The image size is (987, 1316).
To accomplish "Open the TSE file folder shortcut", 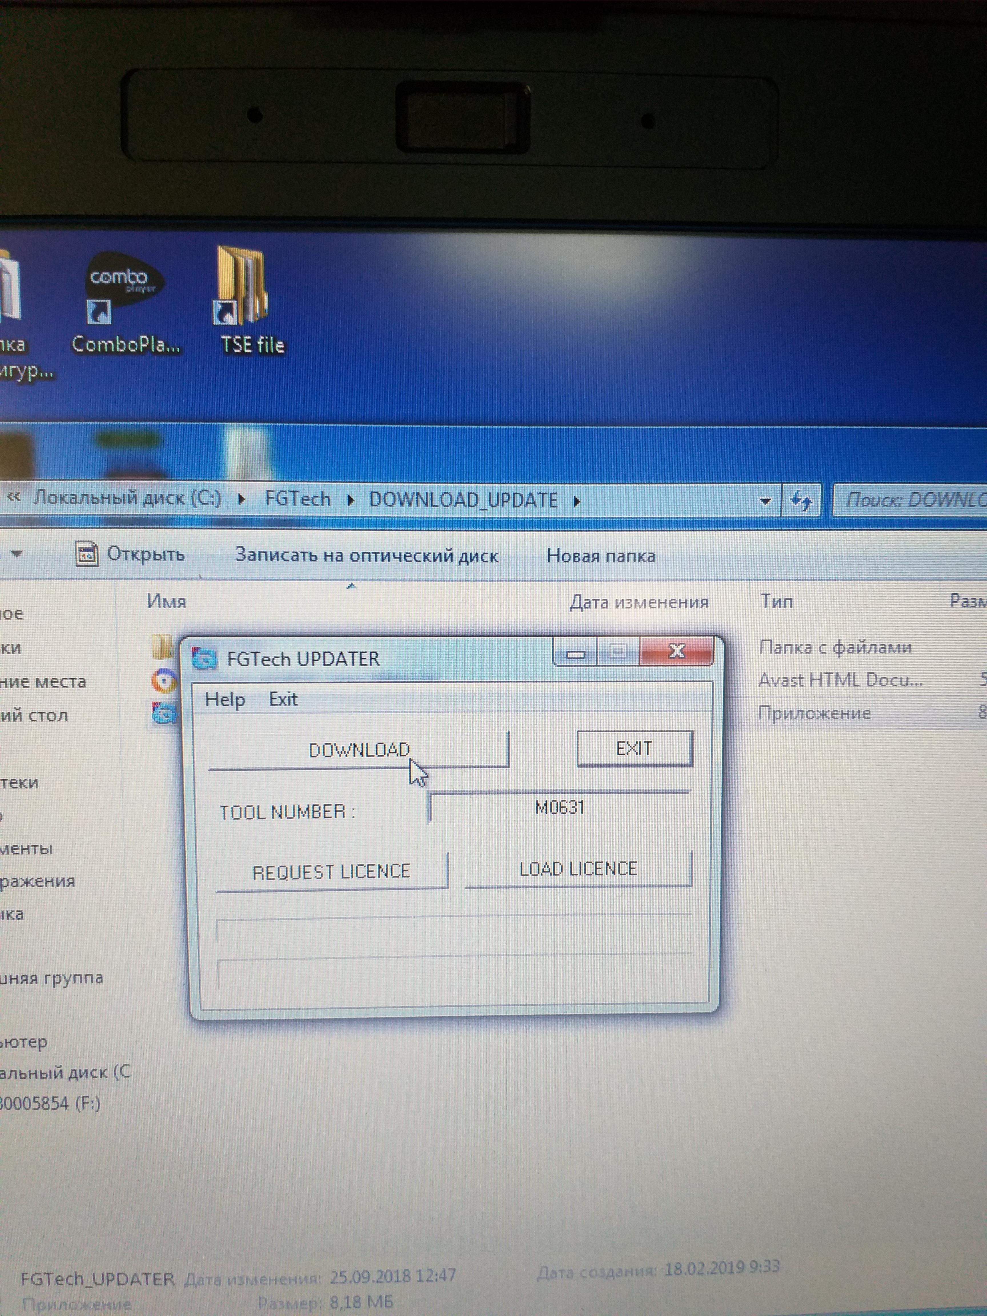I will click(242, 286).
